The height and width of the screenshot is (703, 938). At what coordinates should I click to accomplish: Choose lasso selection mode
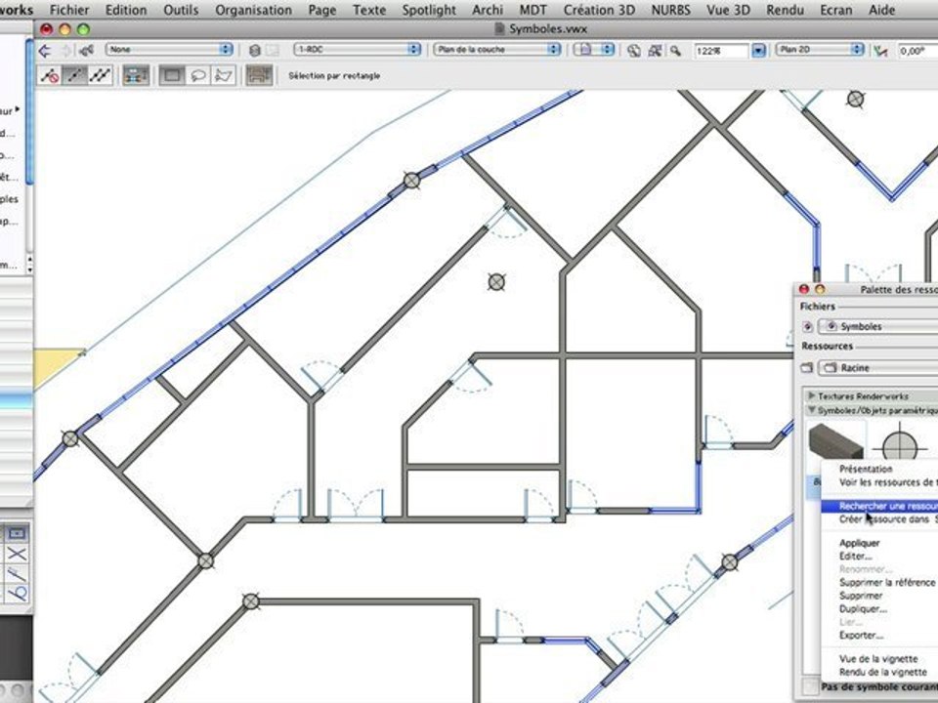pos(198,76)
